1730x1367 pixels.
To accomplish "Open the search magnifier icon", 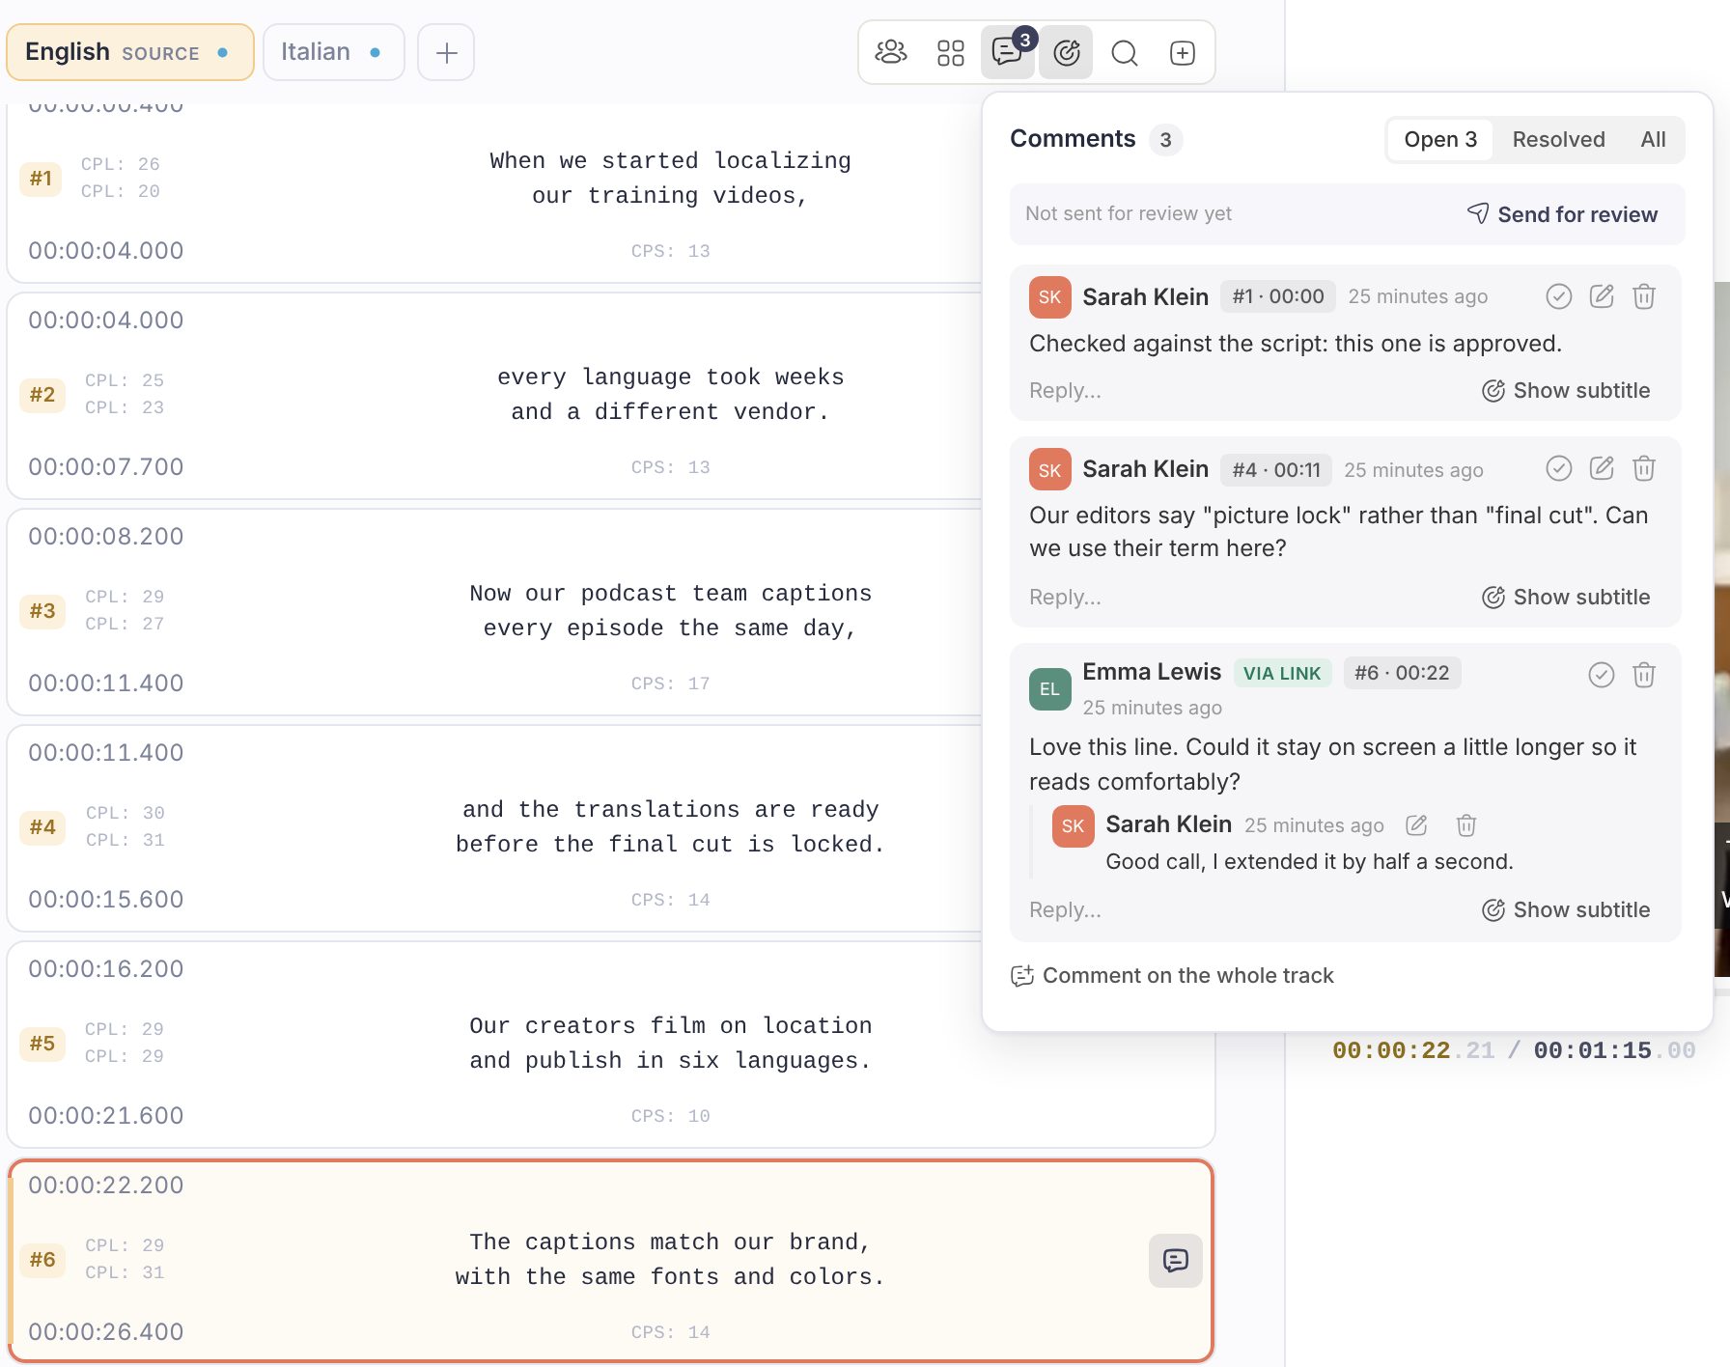I will pyautogui.click(x=1125, y=52).
